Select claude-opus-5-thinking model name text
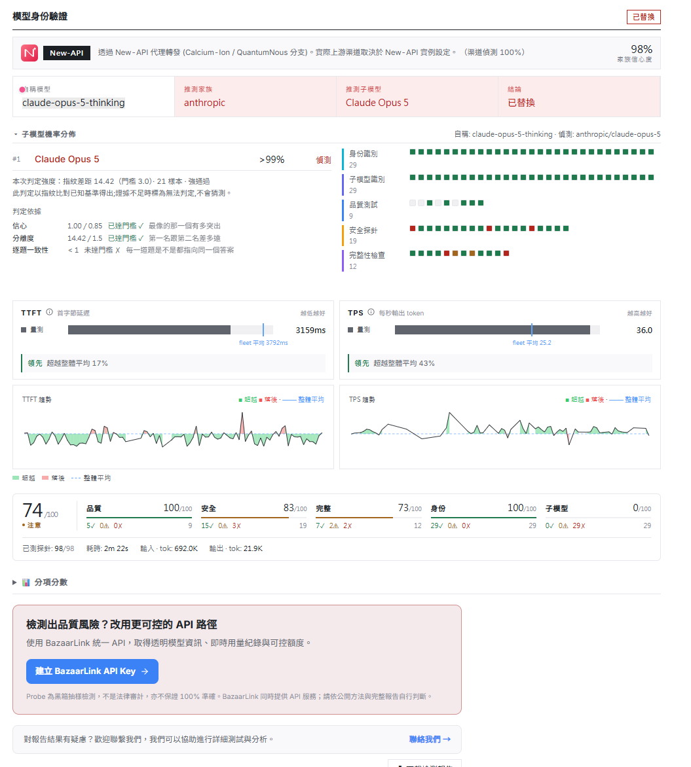691x767 pixels. pyautogui.click(x=73, y=103)
